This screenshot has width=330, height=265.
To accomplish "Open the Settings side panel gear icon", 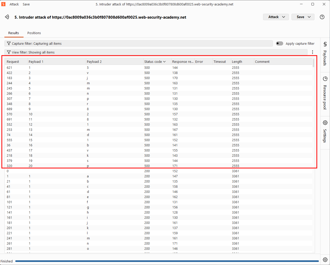I will point(325,123).
